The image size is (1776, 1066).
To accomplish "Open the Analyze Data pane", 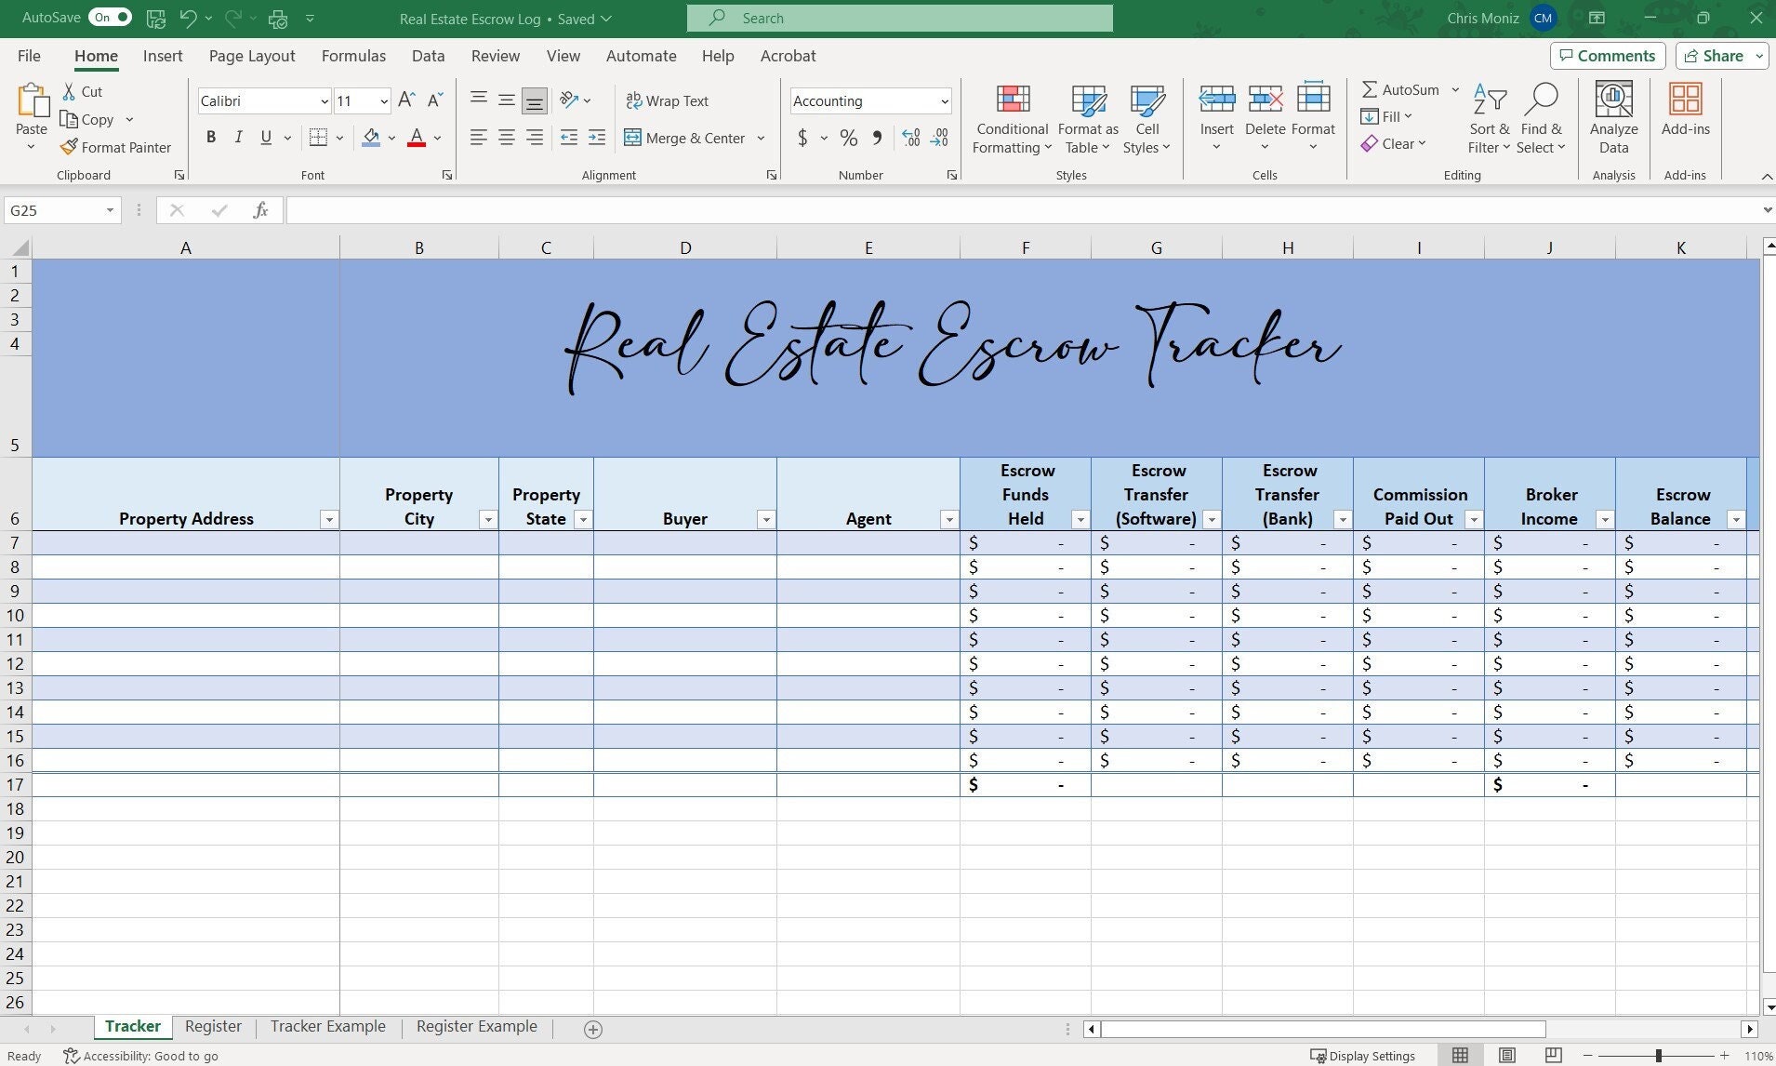I will point(1611,115).
